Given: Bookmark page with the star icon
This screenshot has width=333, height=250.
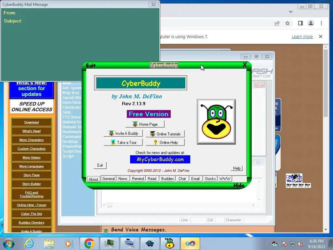Looking at the screenshot, I should pos(287,23).
